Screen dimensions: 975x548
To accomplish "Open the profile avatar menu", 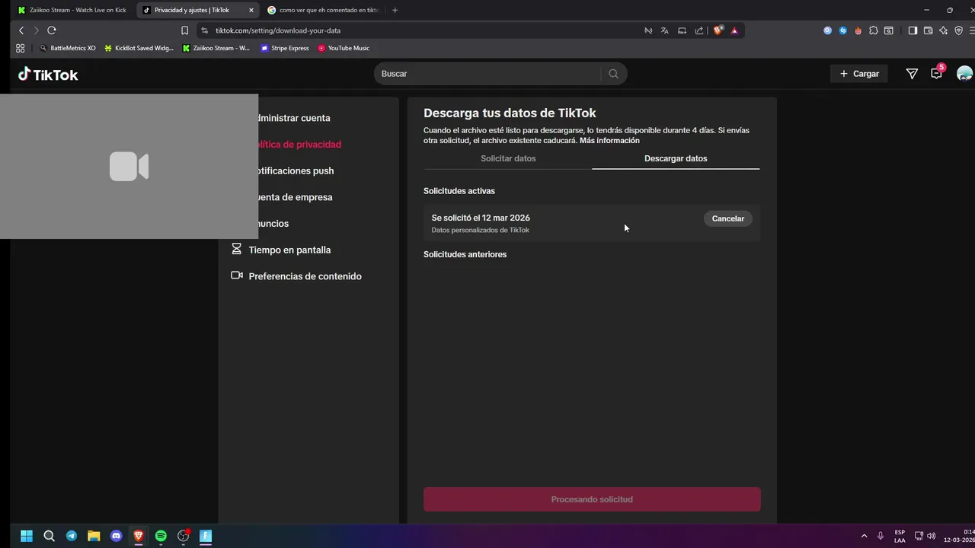I will click(x=964, y=74).
